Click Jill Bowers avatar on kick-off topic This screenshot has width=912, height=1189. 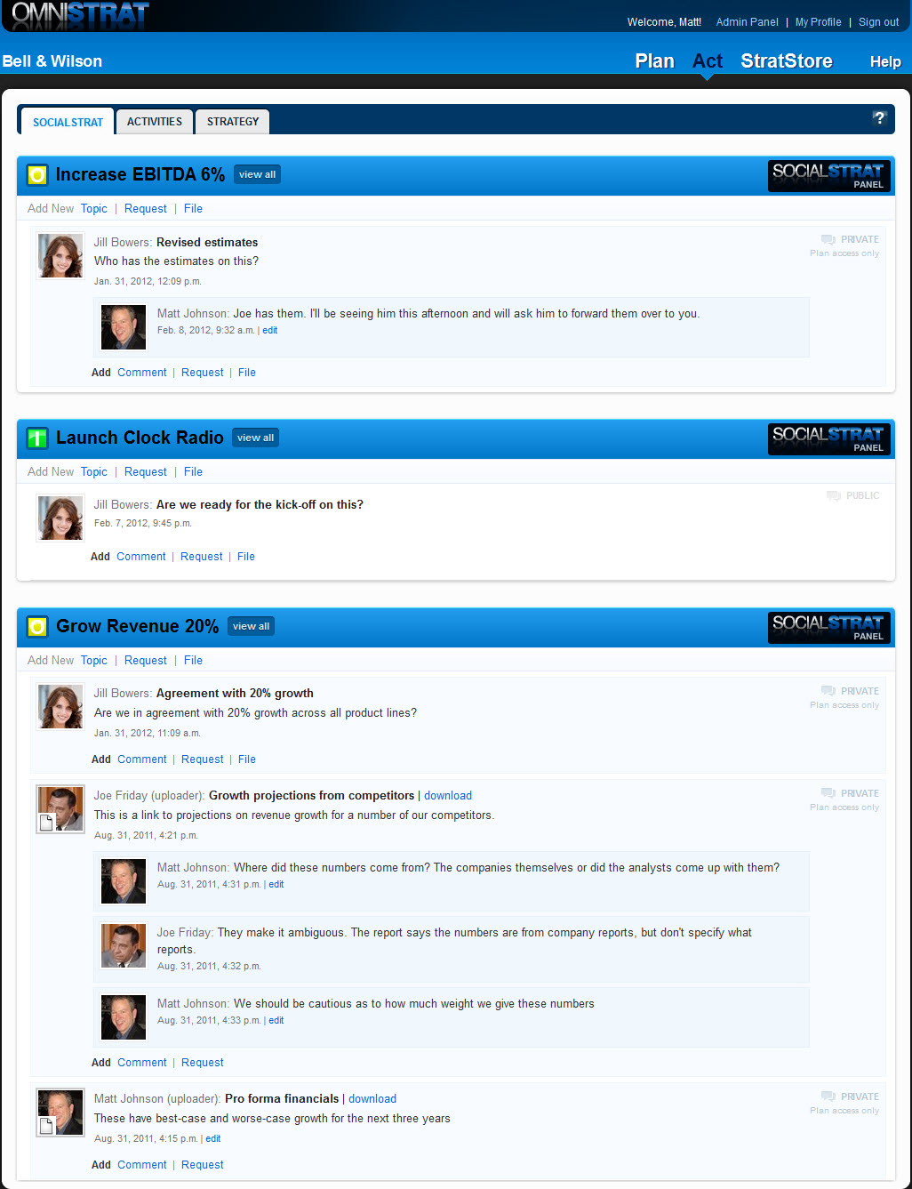pos(60,518)
